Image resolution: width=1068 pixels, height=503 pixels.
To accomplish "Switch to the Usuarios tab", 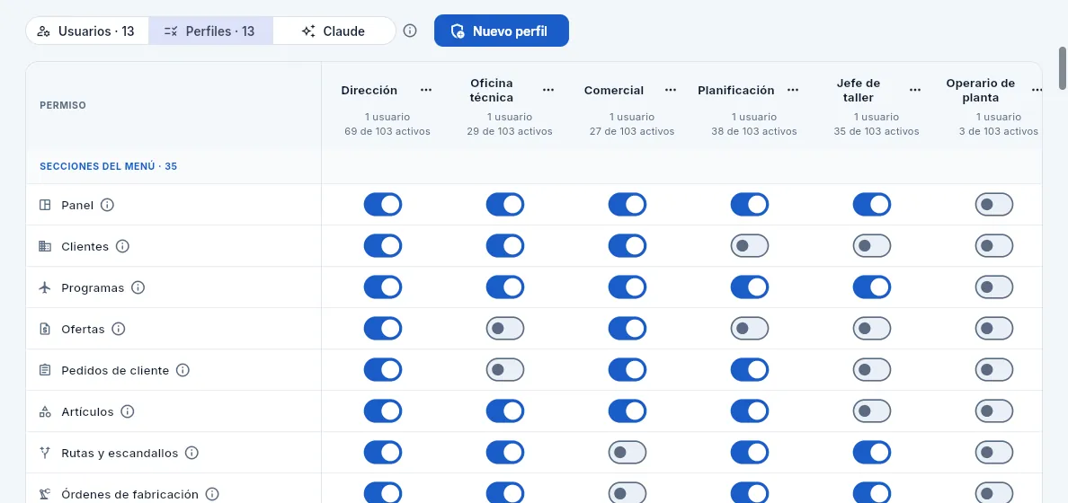I will pos(87,31).
